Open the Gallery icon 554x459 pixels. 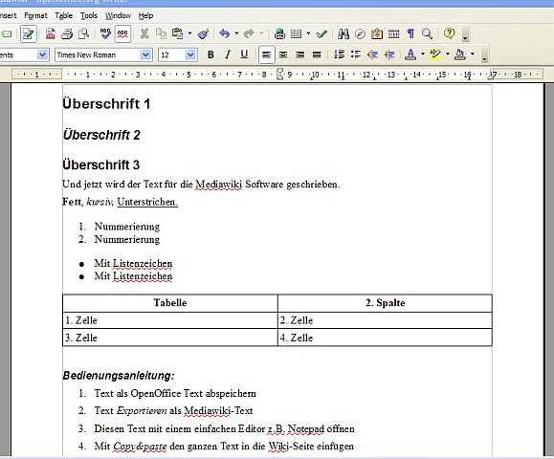(377, 33)
